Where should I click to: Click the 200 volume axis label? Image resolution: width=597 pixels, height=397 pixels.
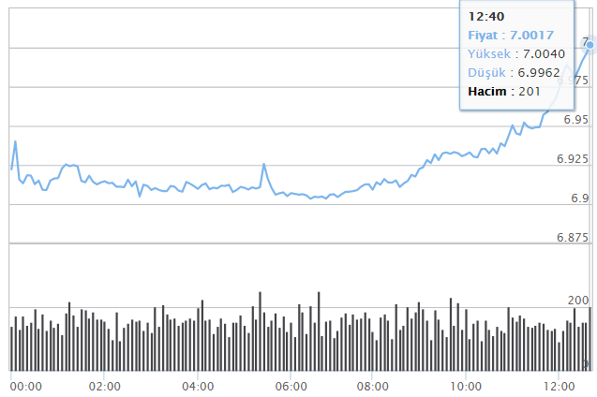[579, 300]
